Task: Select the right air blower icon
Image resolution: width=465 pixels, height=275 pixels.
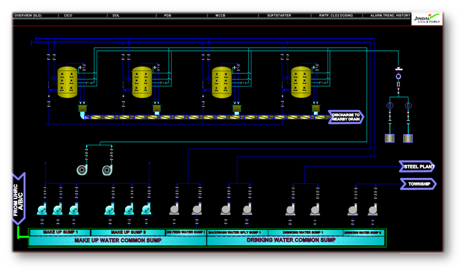Action: (108, 170)
